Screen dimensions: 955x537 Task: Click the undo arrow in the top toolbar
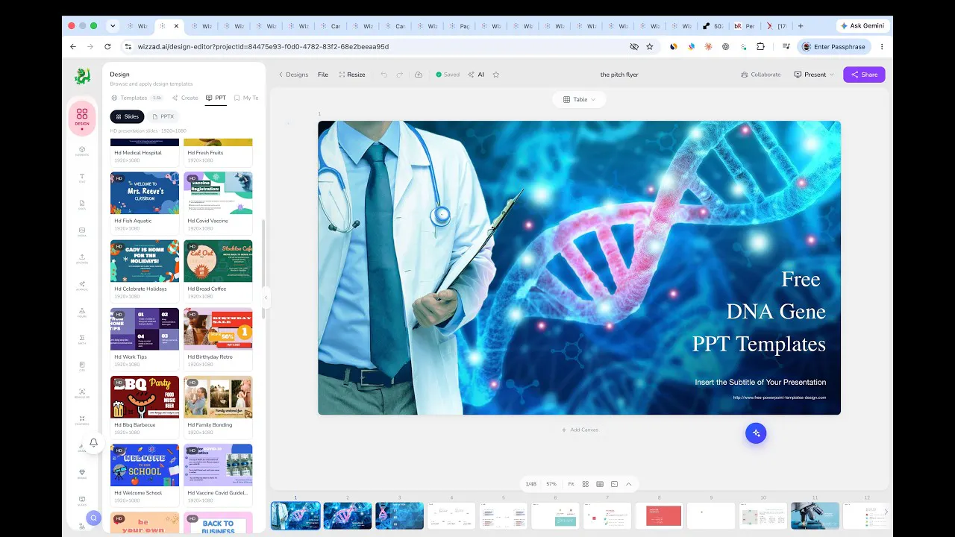click(384, 75)
